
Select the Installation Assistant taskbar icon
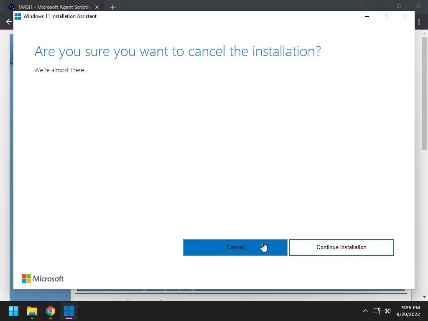69,311
